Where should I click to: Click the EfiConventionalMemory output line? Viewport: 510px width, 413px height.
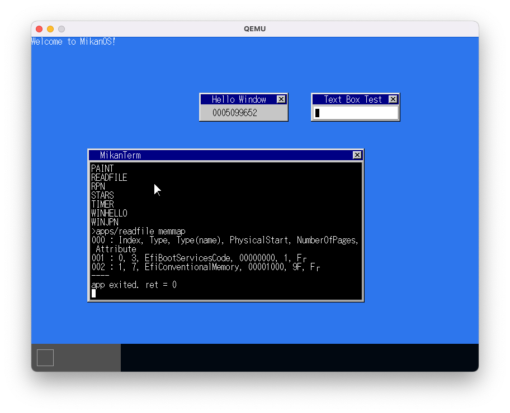coord(206,267)
